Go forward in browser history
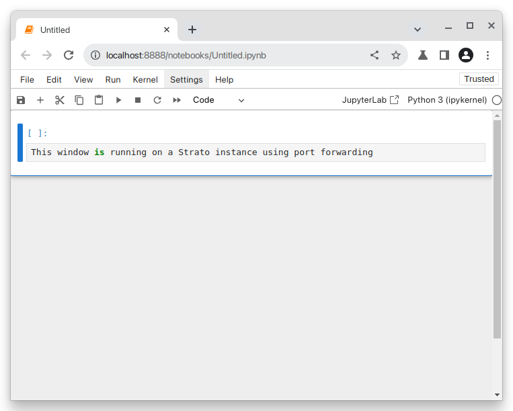The image size is (513, 411). pos(47,55)
